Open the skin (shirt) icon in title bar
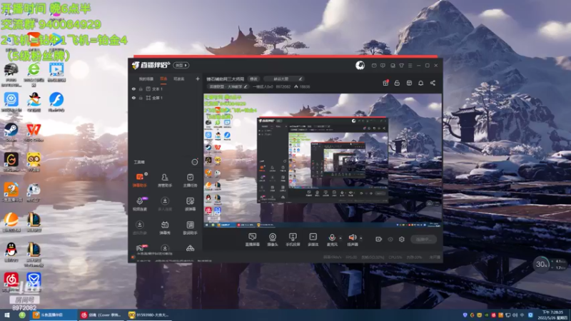This screenshot has height=321, width=571. click(401, 66)
